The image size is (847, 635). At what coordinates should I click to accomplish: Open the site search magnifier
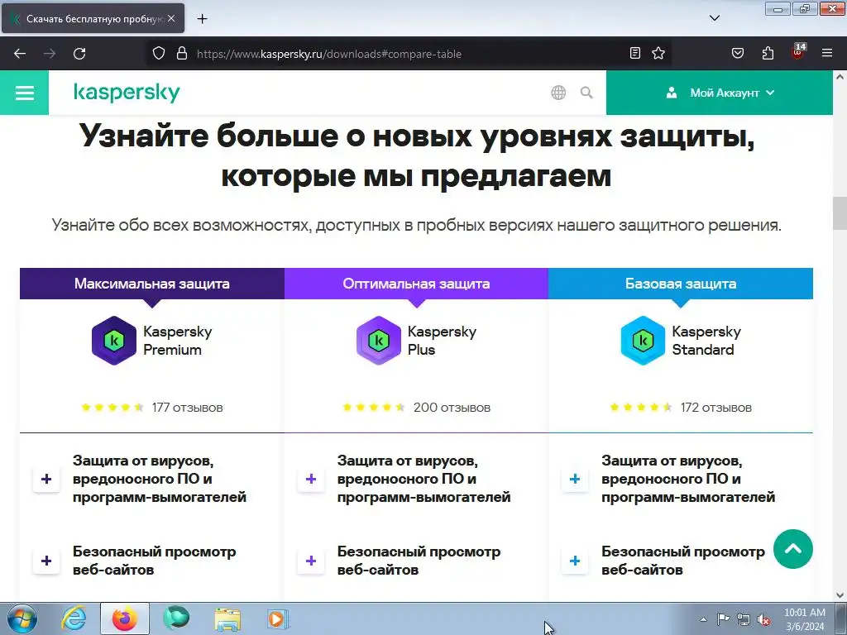point(586,93)
